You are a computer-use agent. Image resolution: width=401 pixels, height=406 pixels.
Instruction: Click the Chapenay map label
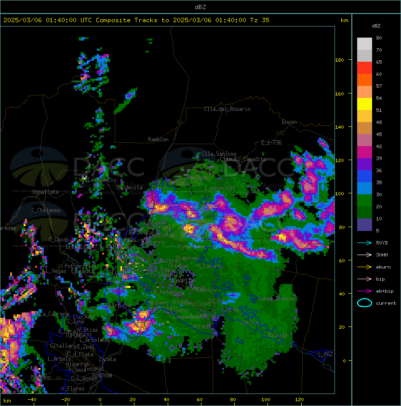tap(187, 258)
